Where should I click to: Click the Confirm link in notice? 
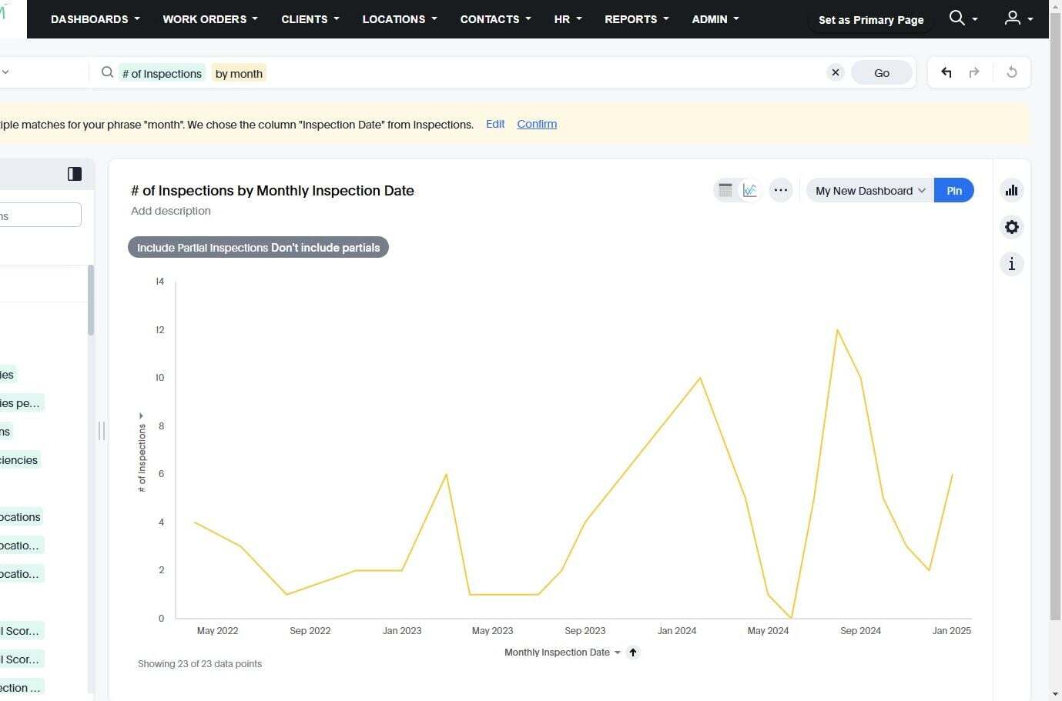537,124
